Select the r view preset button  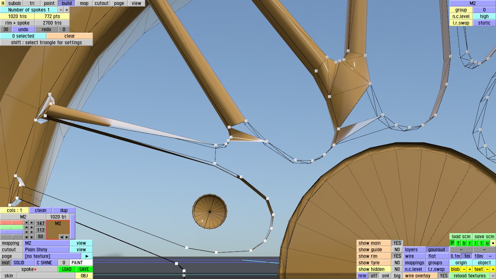[470, 243]
